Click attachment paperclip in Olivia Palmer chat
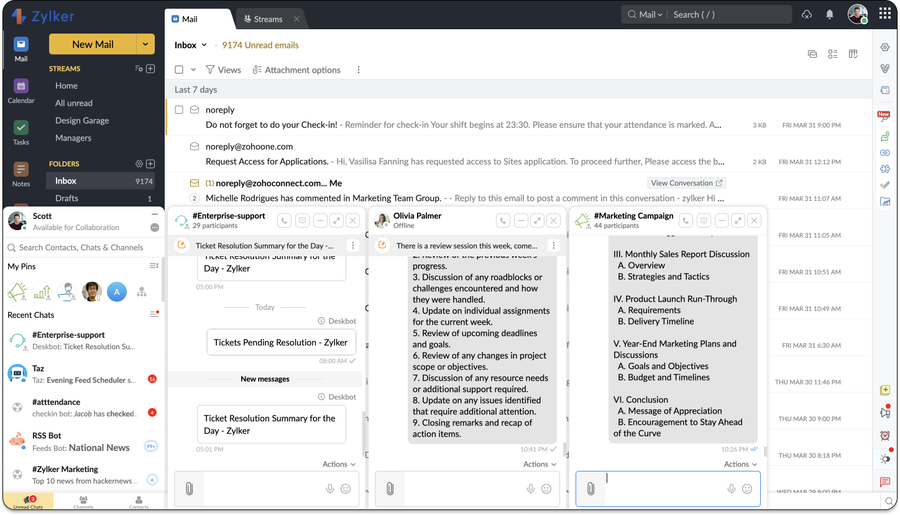This screenshot has width=900, height=515. tap(390, 489)
